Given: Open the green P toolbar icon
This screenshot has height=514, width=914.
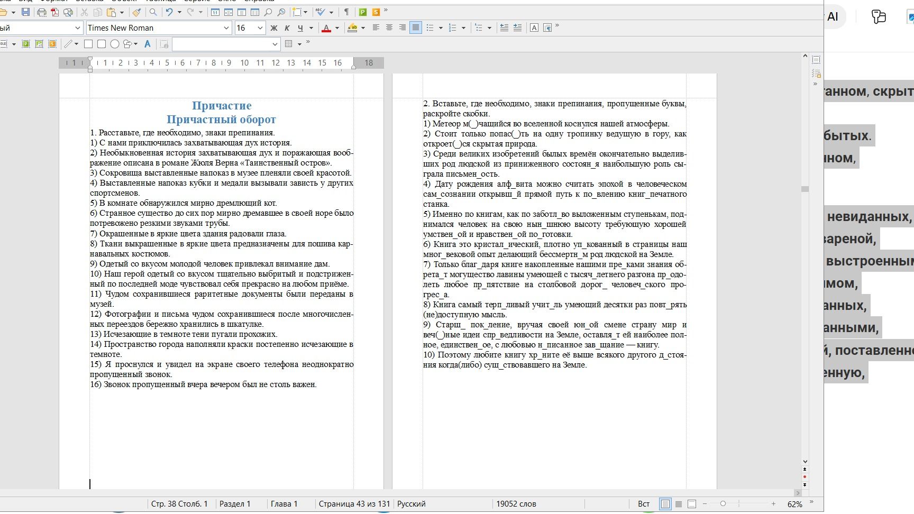Looking at the screenshot, I should [x=363, y=12].
